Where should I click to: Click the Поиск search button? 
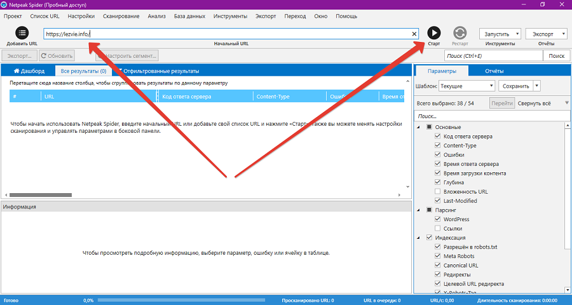(556, 56)
